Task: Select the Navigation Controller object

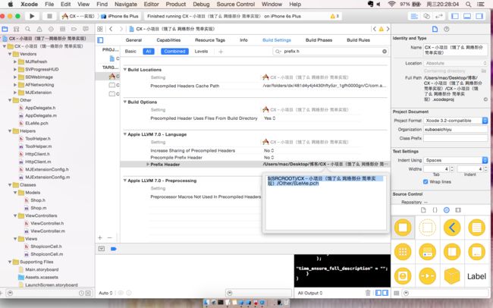Action: click(x=452, y=227)
